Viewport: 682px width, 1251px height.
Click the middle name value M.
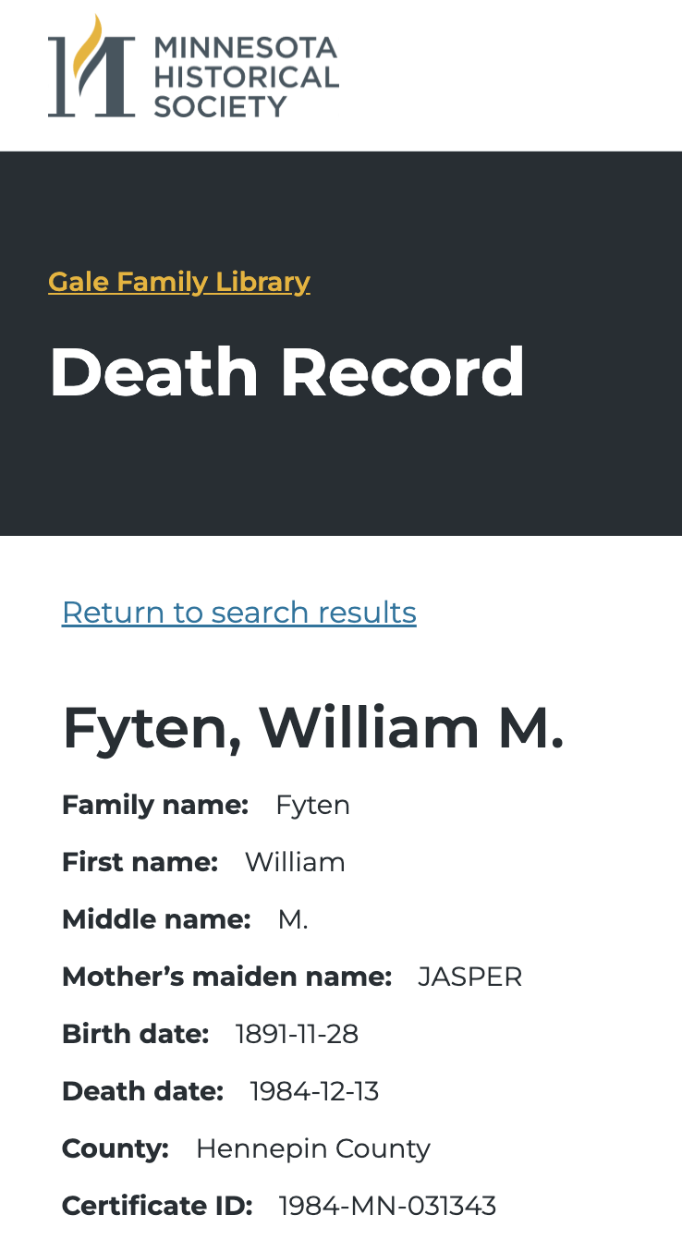[293, 920]
